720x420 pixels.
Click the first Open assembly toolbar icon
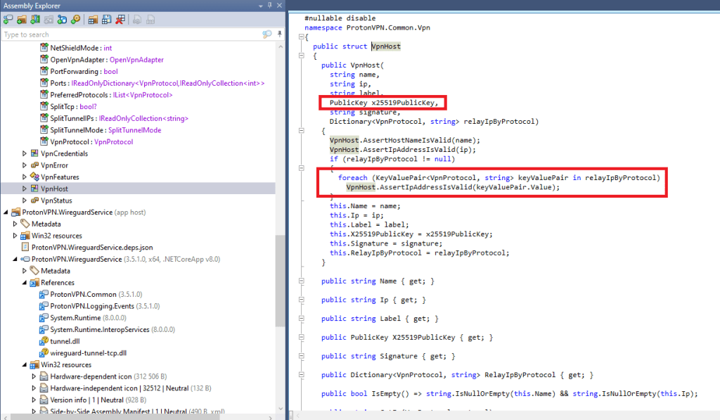(x=8, y=19)
